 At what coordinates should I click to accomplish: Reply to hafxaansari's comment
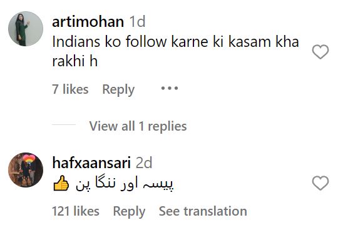coord(129,211)
